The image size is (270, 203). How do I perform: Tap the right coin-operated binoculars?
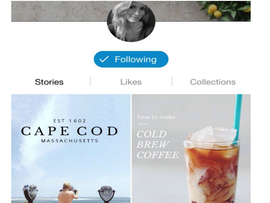(x=106, y=193)
